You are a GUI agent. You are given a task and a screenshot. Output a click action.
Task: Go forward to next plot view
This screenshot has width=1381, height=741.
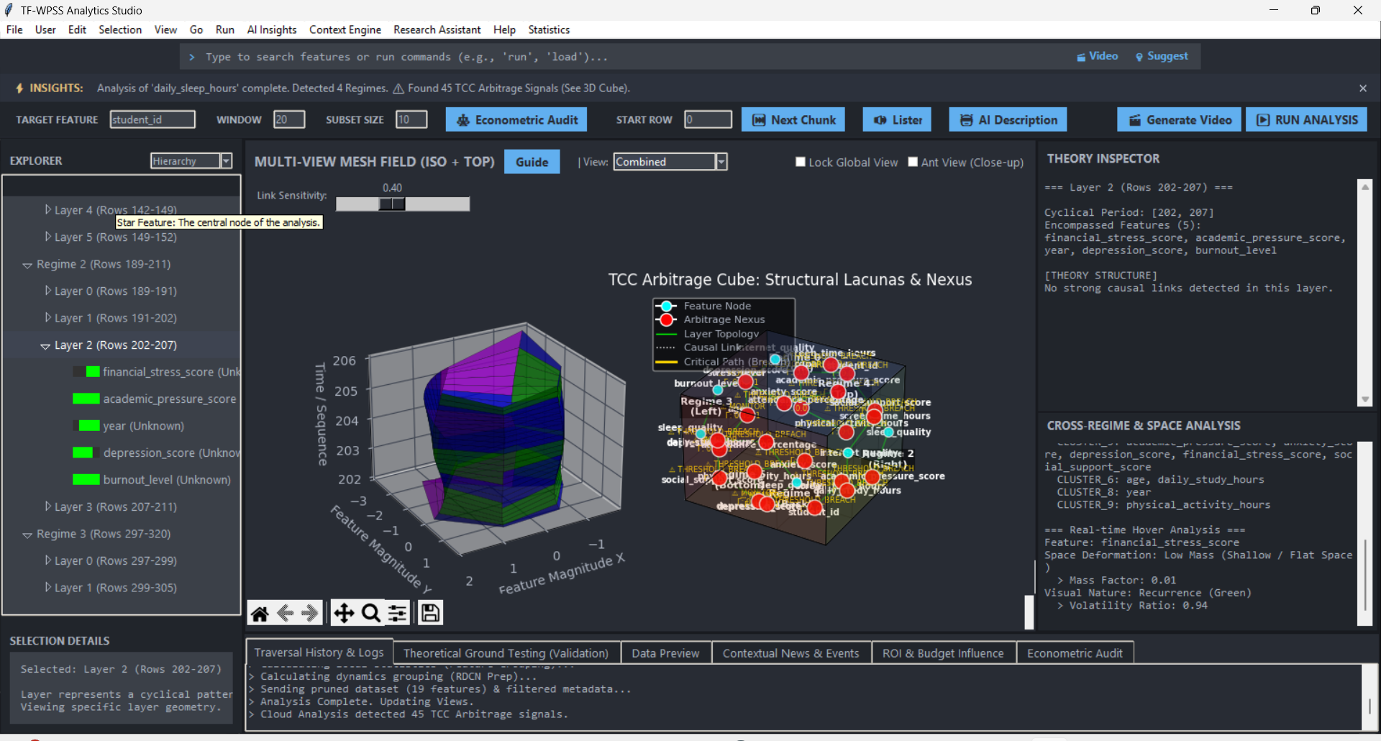[x=310, y=613]
